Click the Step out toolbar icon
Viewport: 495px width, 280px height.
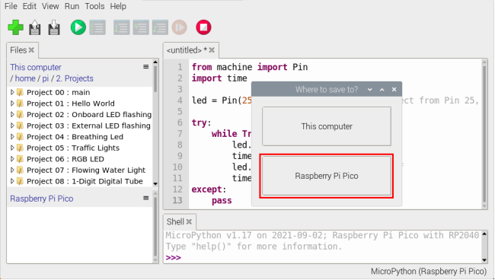pos(160,27)
